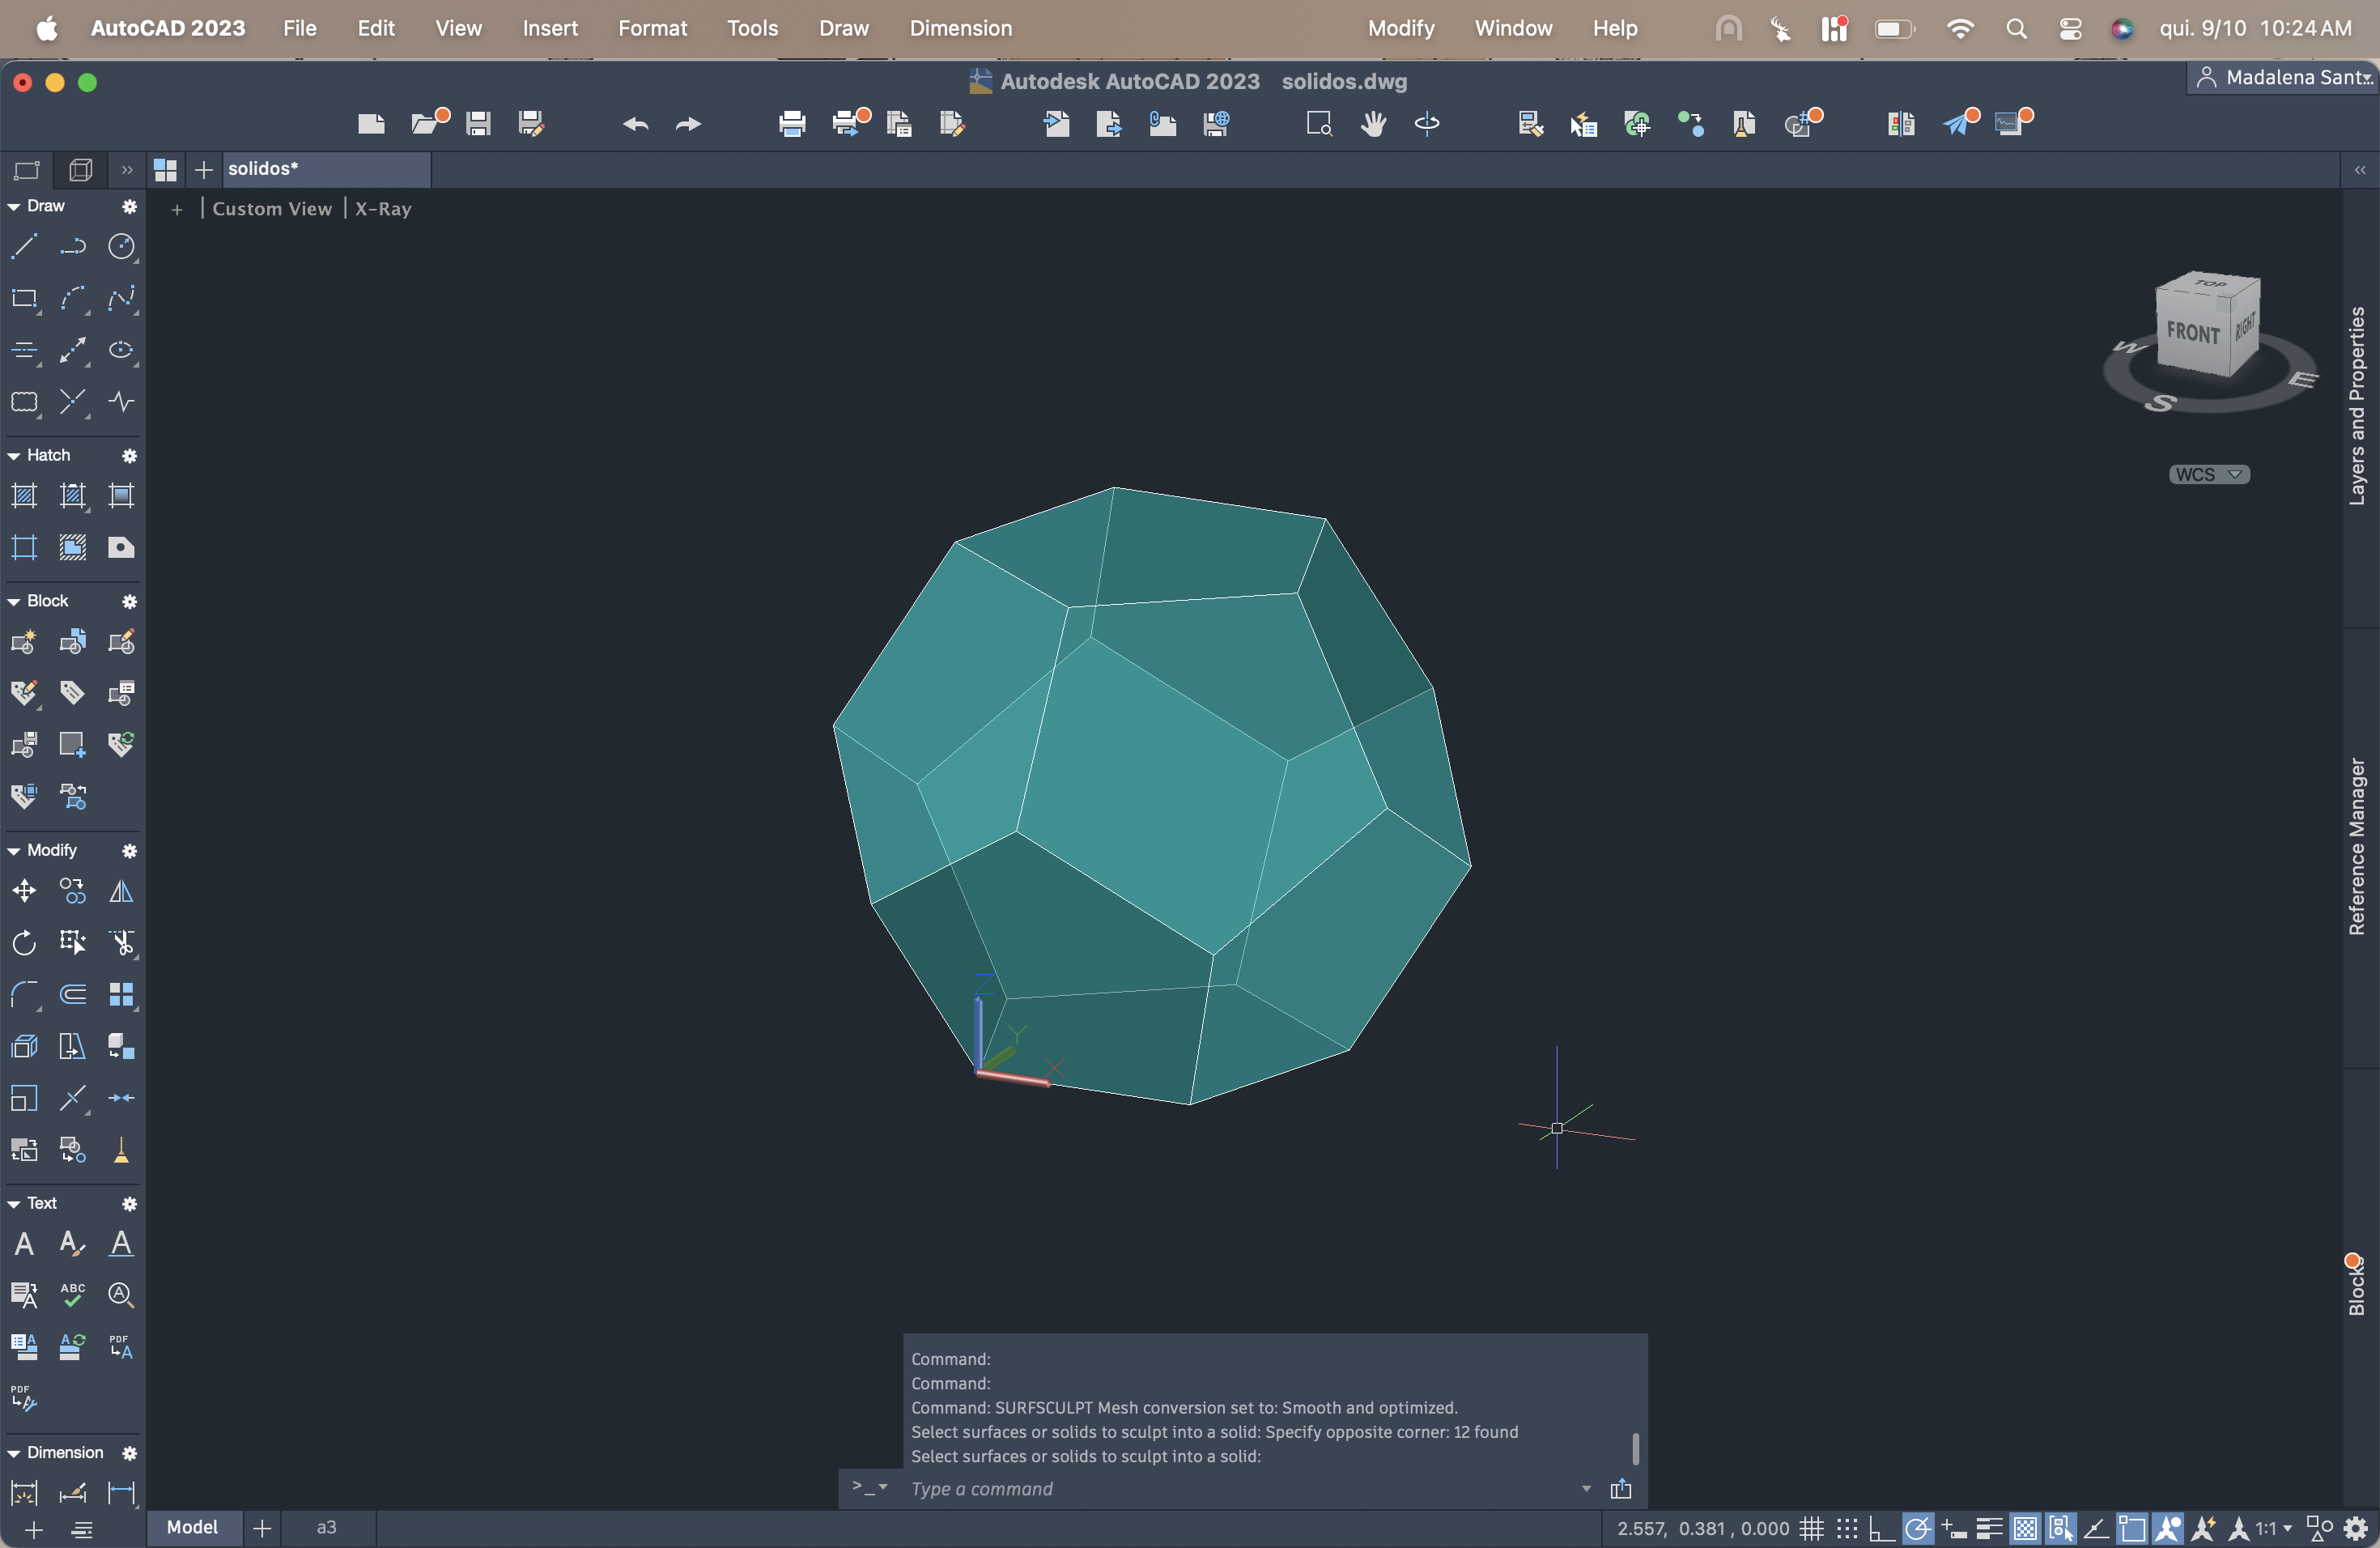This screenshot has width=2380, height=1548.
Task: Select the Line tool in Draw panel
Action: coord(24,246)
